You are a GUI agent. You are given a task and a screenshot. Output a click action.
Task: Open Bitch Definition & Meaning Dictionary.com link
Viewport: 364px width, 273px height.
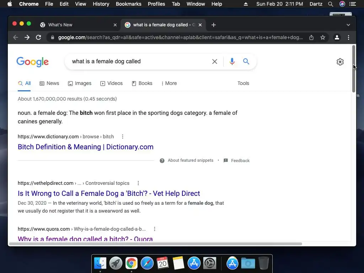tap(86, 147)
